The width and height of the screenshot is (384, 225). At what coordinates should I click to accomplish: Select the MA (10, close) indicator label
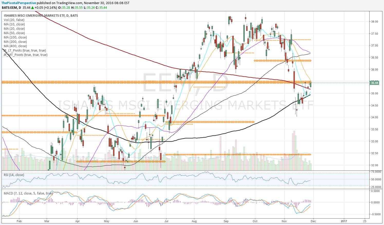[x=14, y=24]
